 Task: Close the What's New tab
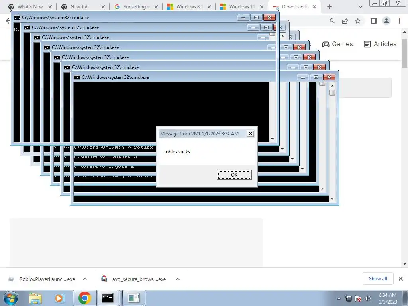pyautogui.click(x=50, y=7)
